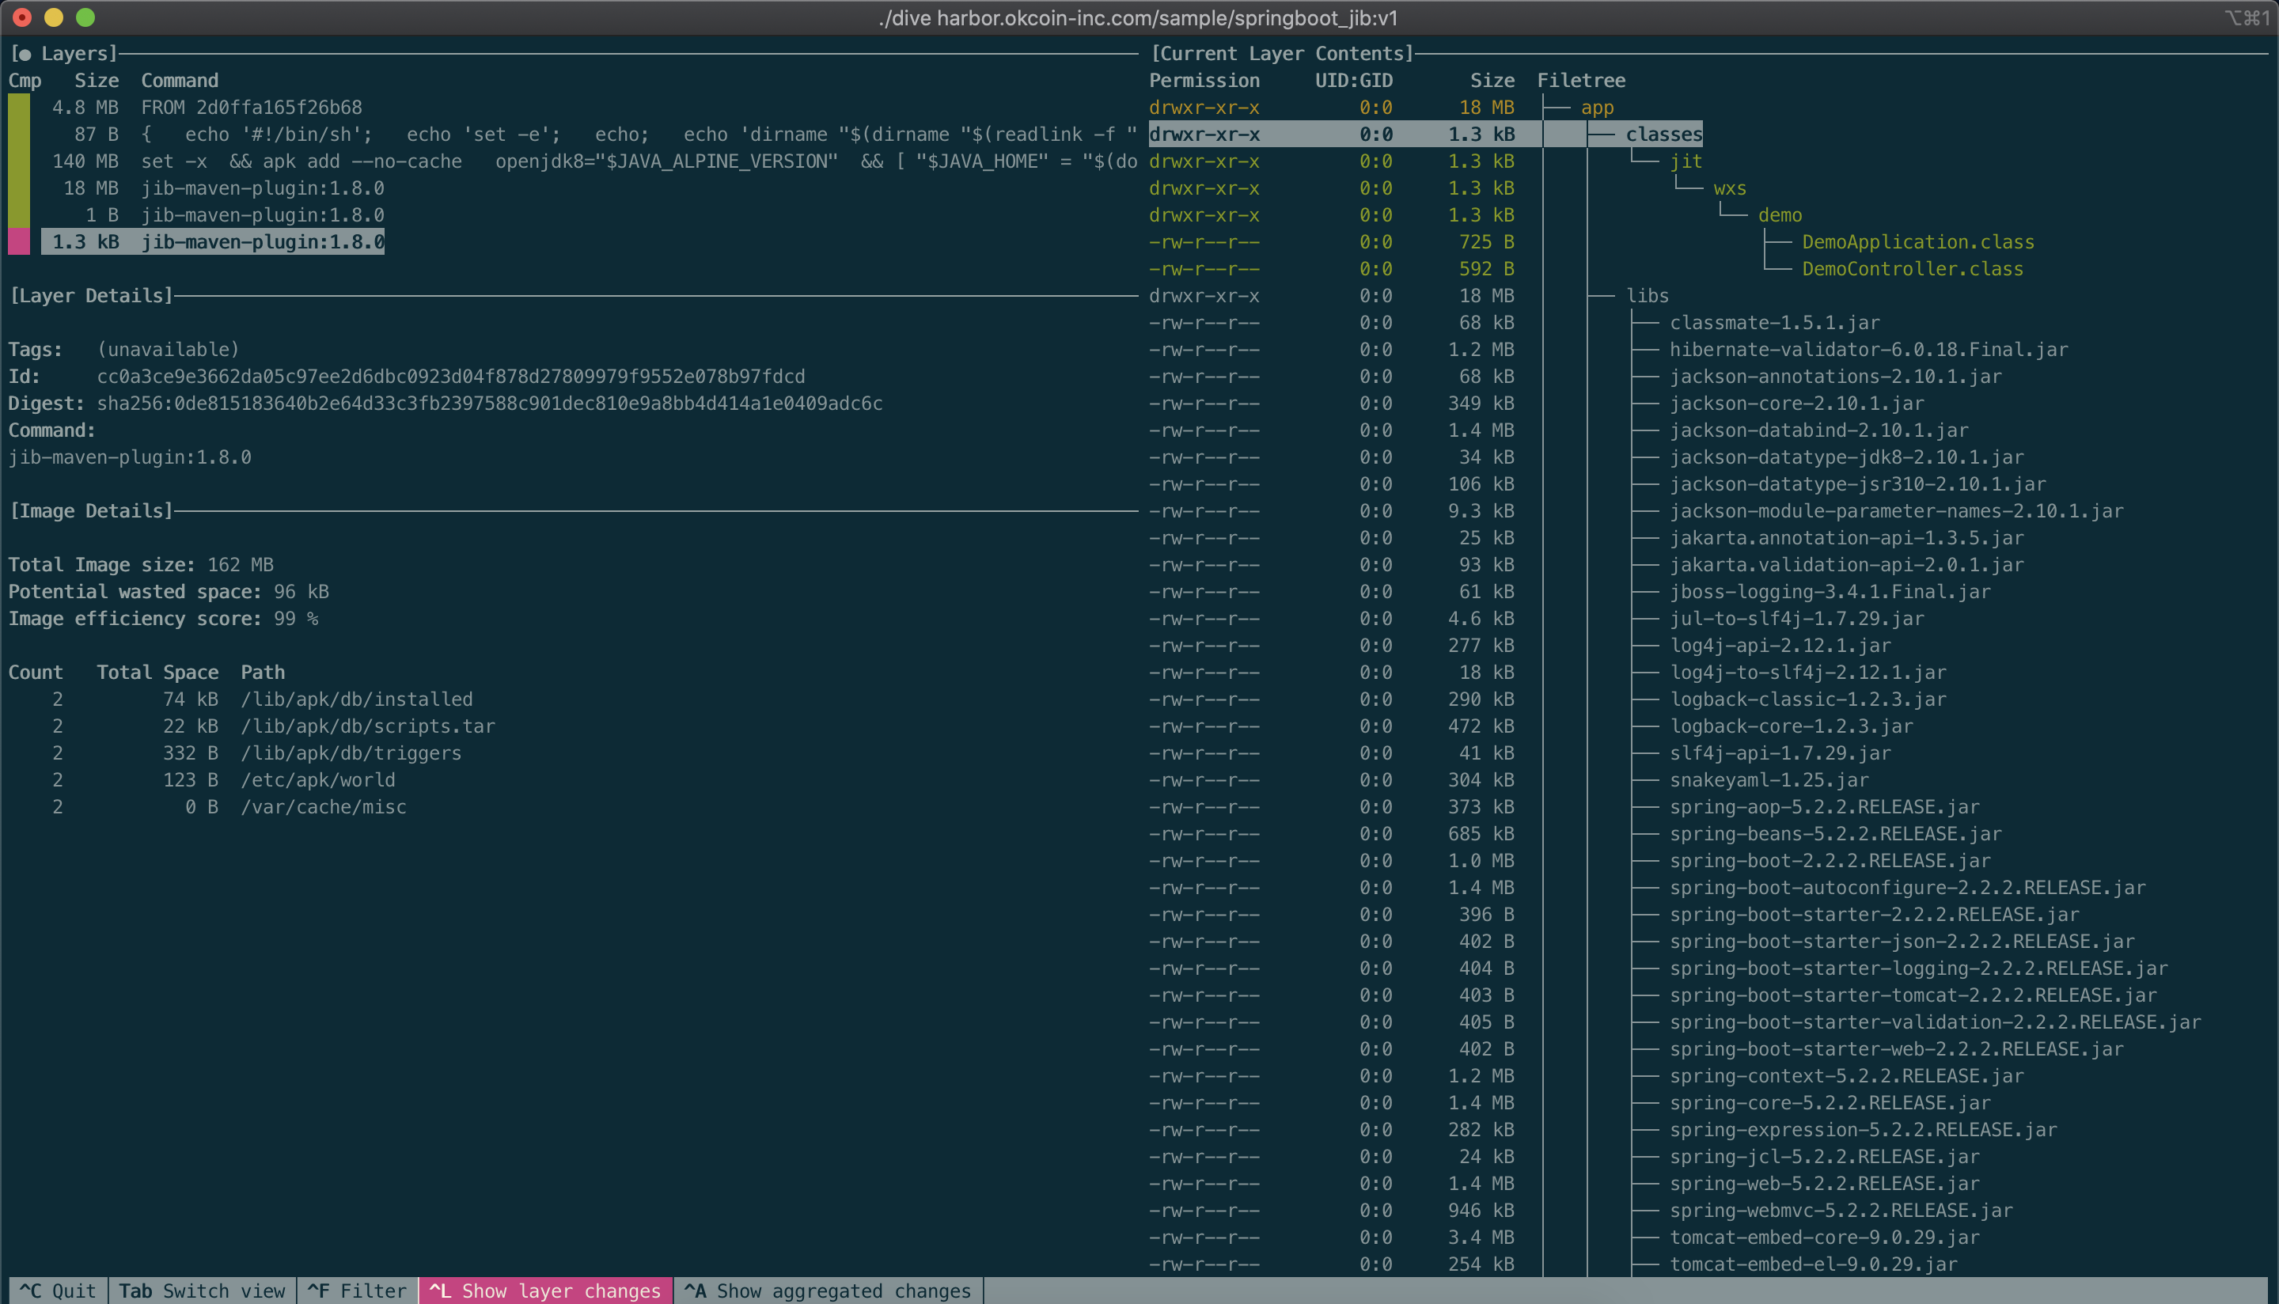The width and height of the screenshot is (2279, 1304).
Task: Toggle Show layer changes in status bar
Action: pyautogui.click(x=544, y=1291)
